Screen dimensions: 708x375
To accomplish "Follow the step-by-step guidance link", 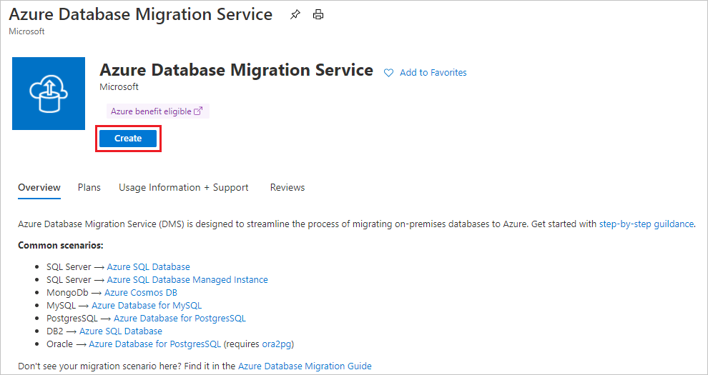I will (646, 224).
